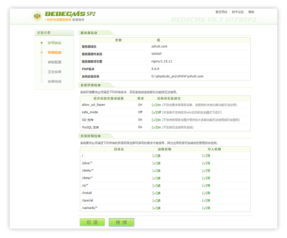Click the 目录权限检测 section heading
The width and height of the screenshot is (287, 238).
91,136
